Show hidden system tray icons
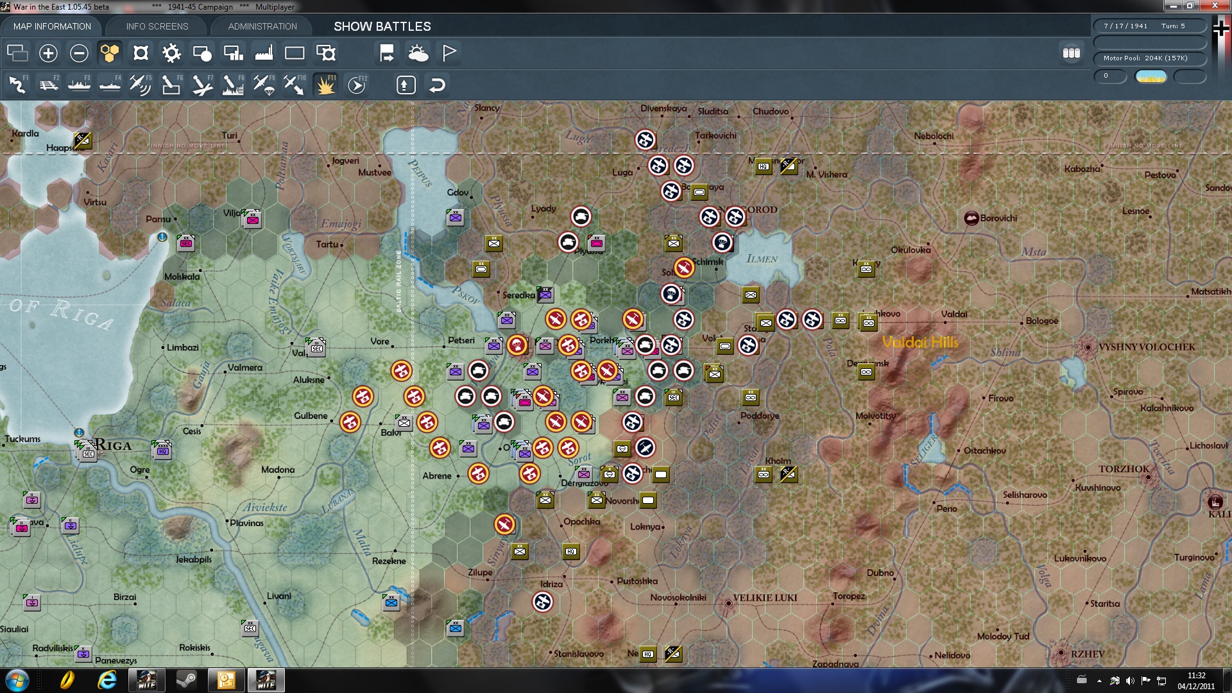This screenshot has width=1232, height=693. (1099, 681)
